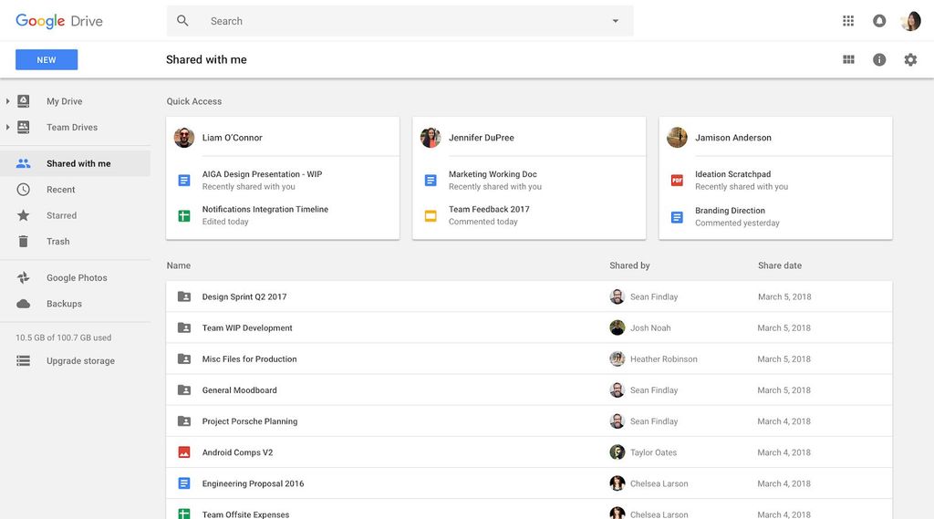Click the notifications bell icon
The image size is (934, 519).
point(879,21)
